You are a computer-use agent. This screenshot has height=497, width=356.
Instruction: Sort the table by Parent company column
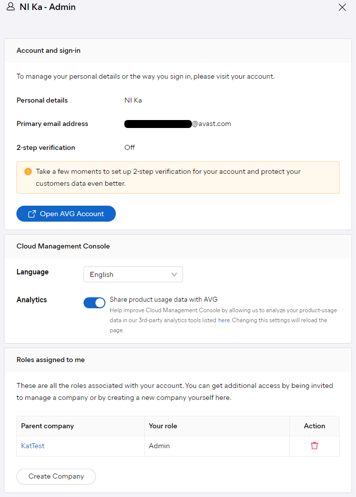[x=47, y=426]
